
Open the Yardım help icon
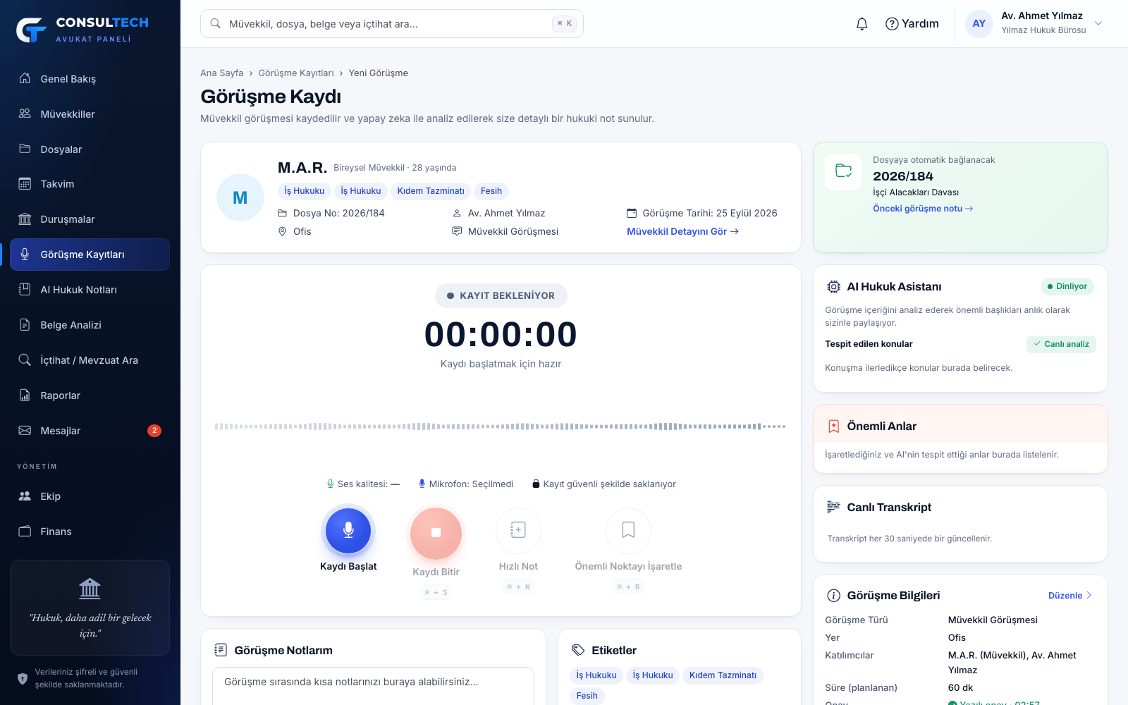(892, 24)
